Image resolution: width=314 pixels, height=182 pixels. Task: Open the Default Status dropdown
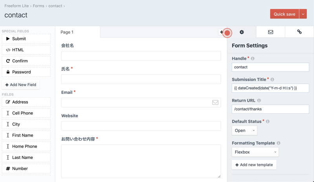pyautogui.click(x=244, y=131)
